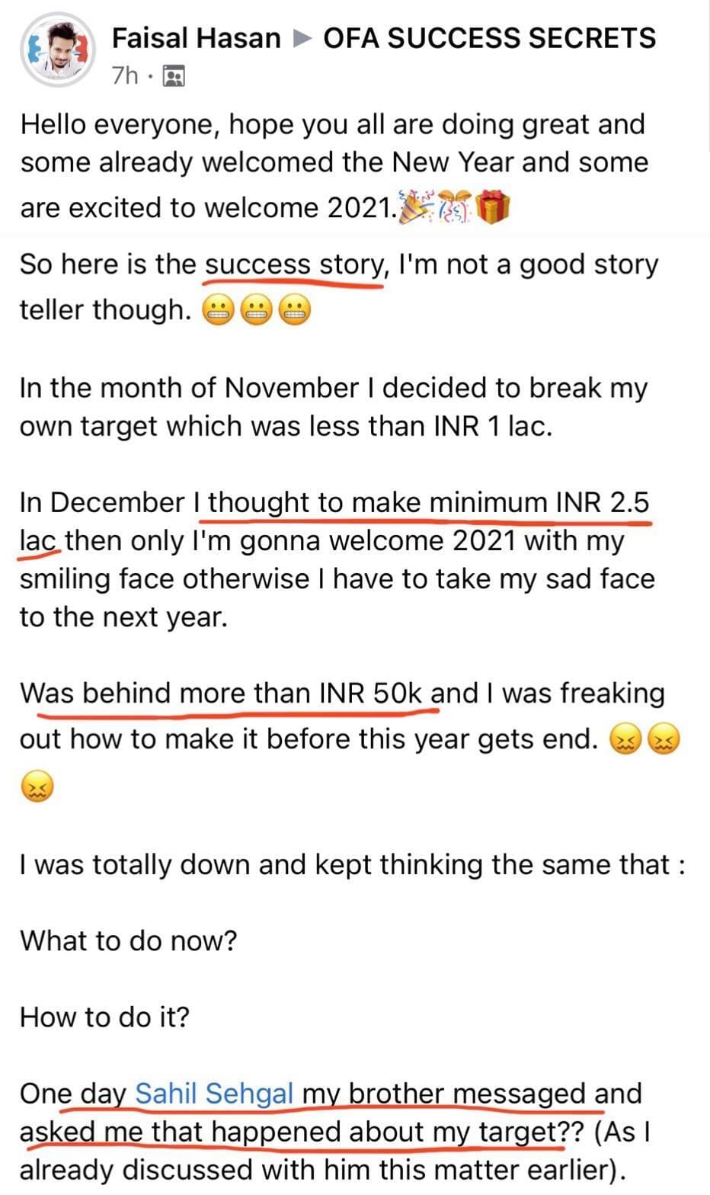Click the underlined 'success story' text
Viewport: 710px width, 1195px height.
(x=293, y=264)
